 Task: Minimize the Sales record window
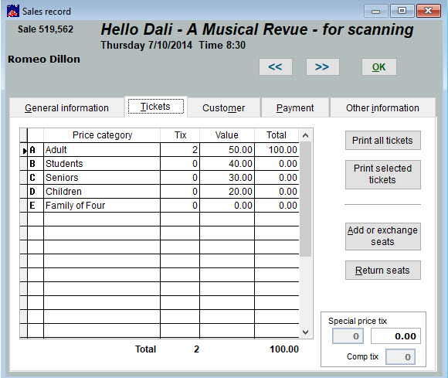[x=375, y=11]
